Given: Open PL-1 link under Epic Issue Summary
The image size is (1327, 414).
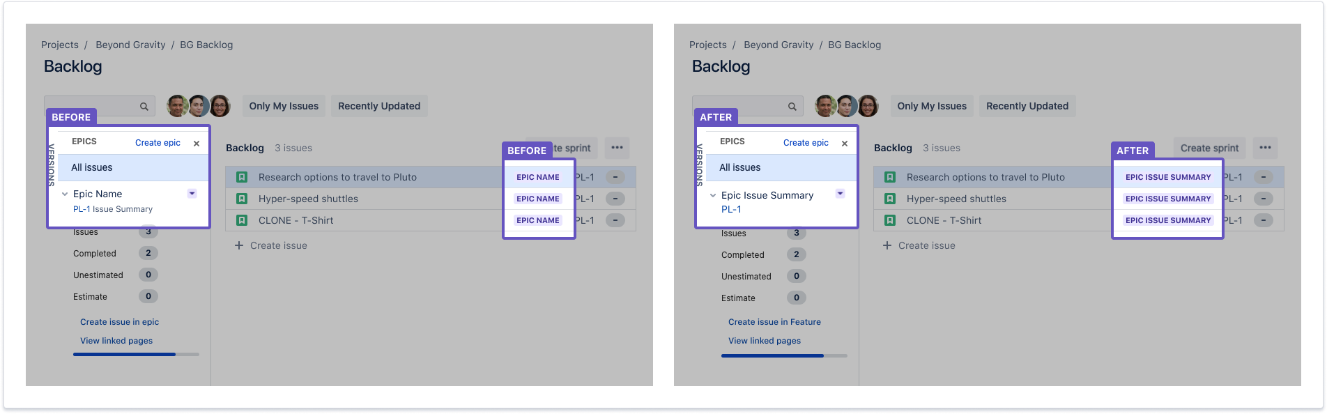Looking at the screenshot, I should [x=731, y=209].
